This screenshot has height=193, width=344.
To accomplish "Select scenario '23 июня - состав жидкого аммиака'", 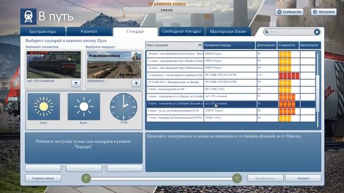I will point(175,75).
